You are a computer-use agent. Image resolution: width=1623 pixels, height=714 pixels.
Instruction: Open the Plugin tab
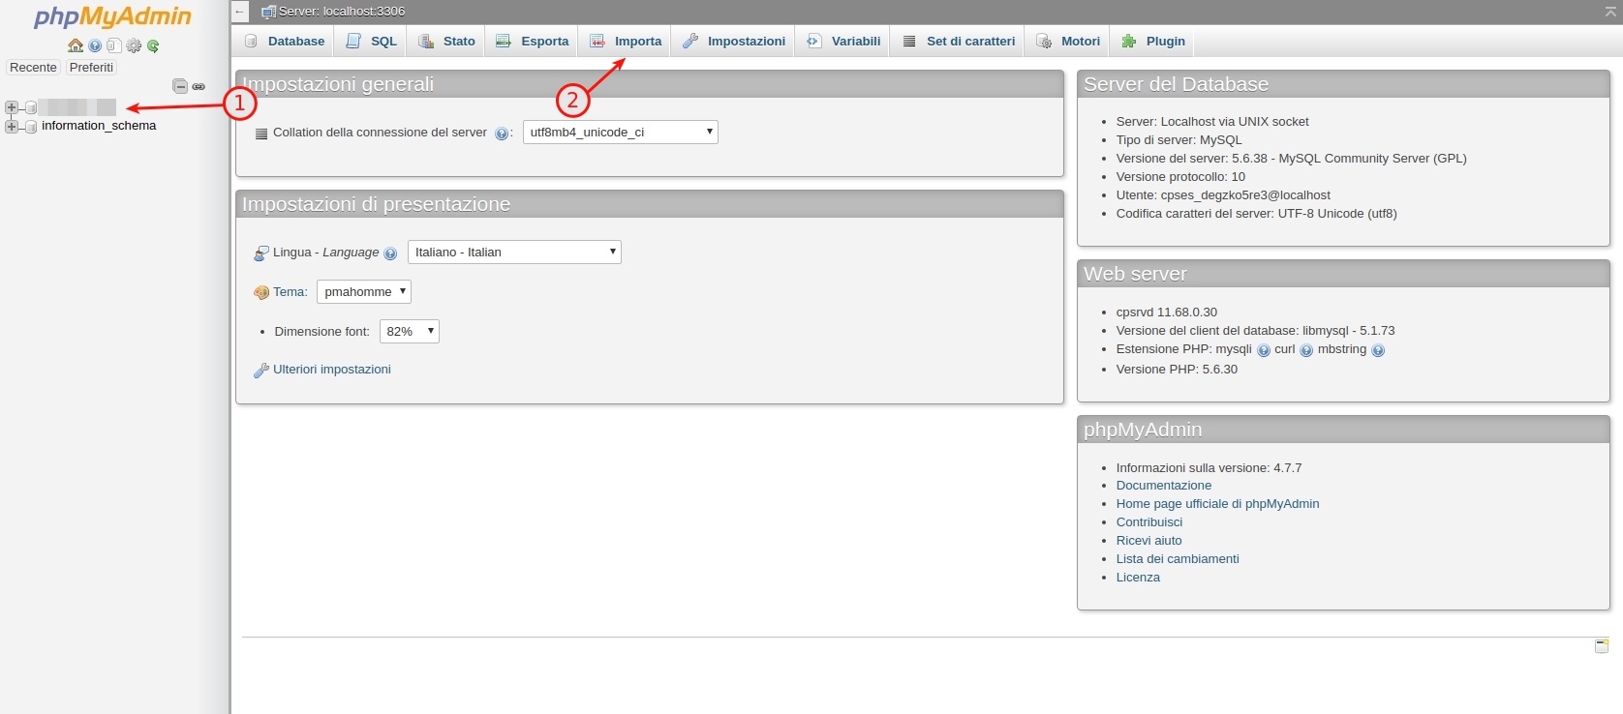coord(1153,41)
